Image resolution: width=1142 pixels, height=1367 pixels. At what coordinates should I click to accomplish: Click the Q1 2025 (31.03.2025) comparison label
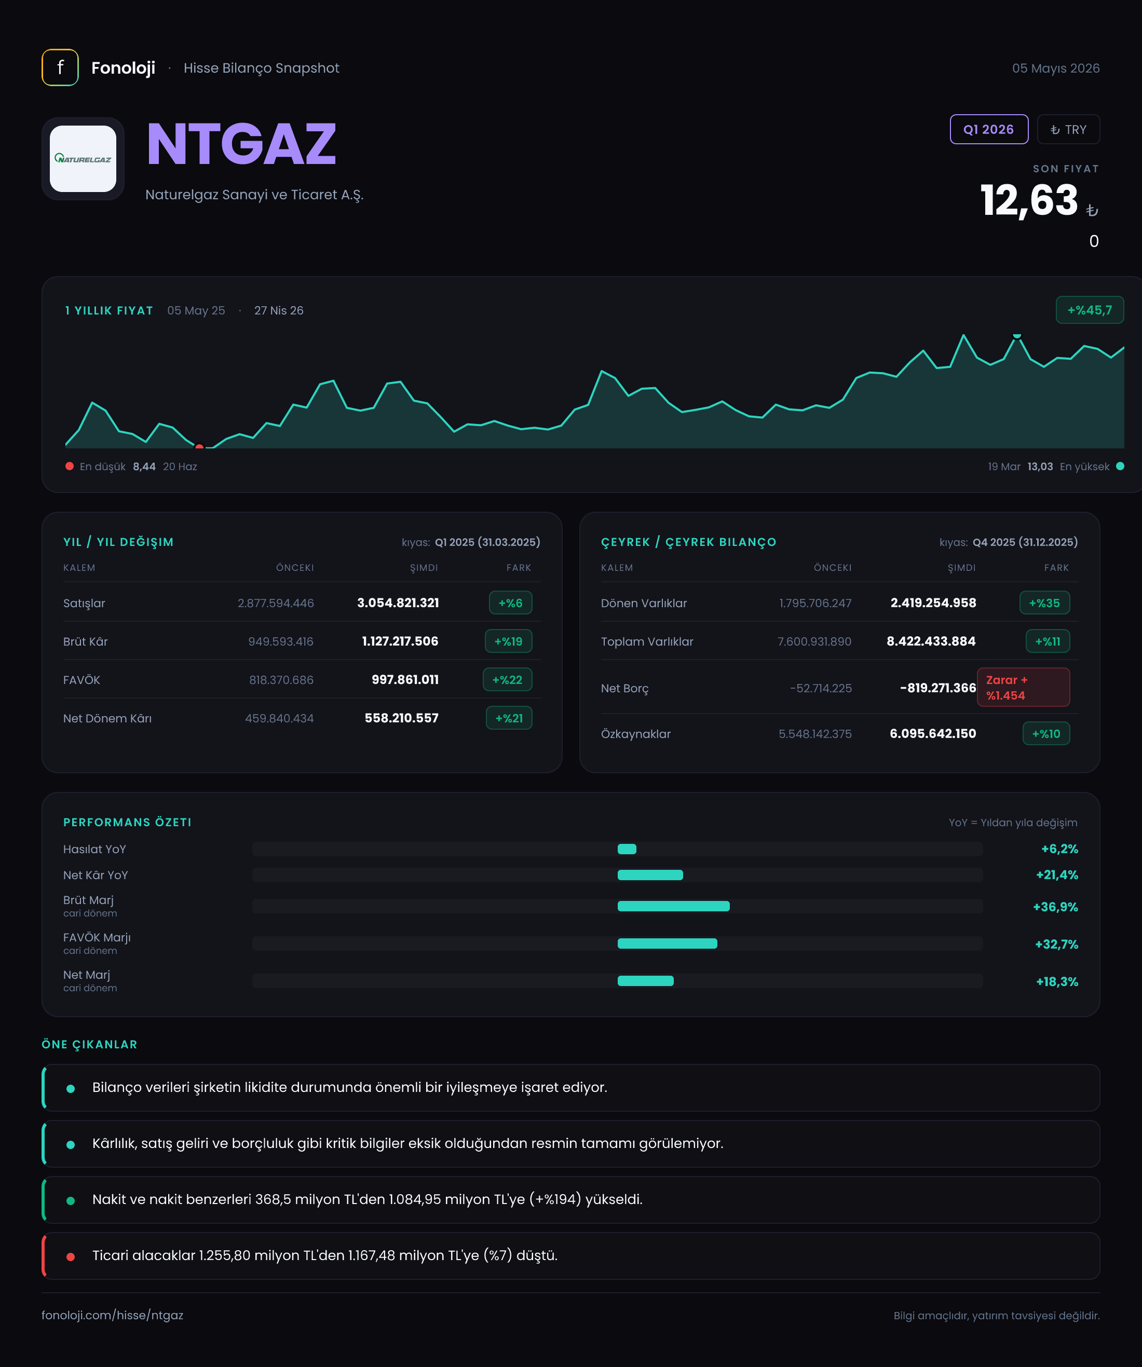point(487,542)
